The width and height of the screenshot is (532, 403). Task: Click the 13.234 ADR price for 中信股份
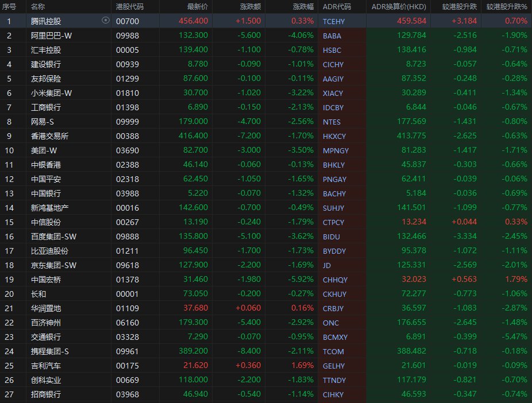[414, 222]
